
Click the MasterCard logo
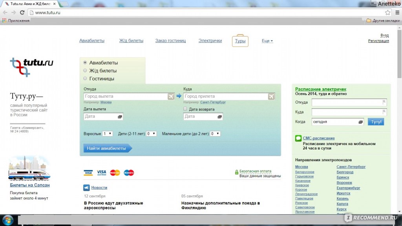pos(115,173)
